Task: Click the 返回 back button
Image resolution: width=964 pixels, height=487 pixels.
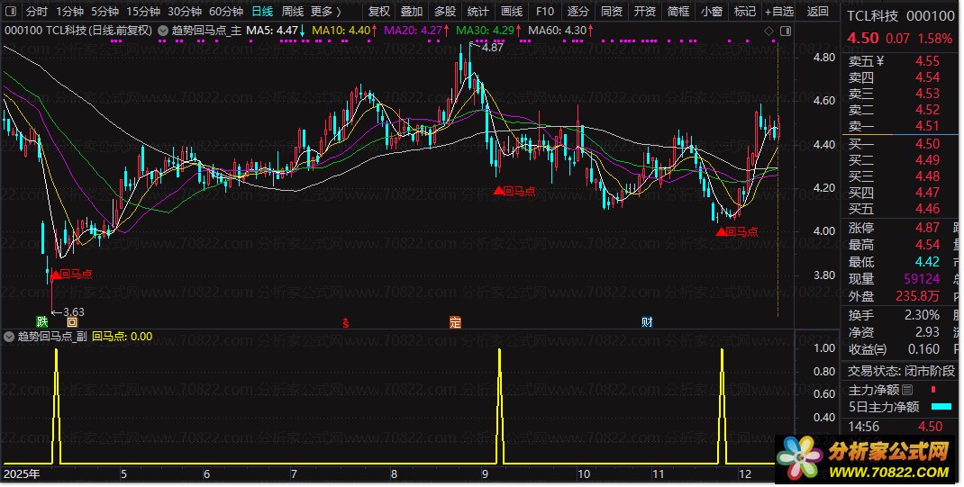Action: 817,12
